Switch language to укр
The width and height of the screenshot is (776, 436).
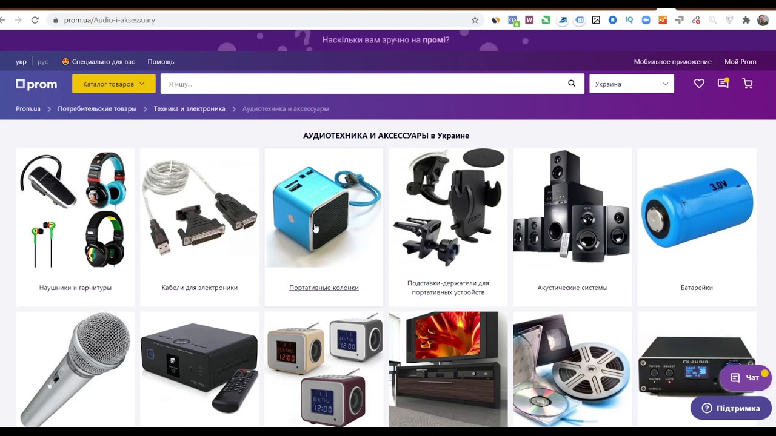21,62
